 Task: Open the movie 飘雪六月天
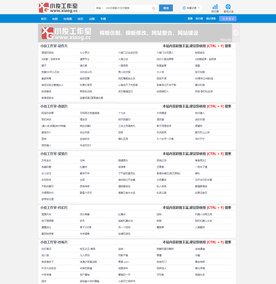pos(86,193)
